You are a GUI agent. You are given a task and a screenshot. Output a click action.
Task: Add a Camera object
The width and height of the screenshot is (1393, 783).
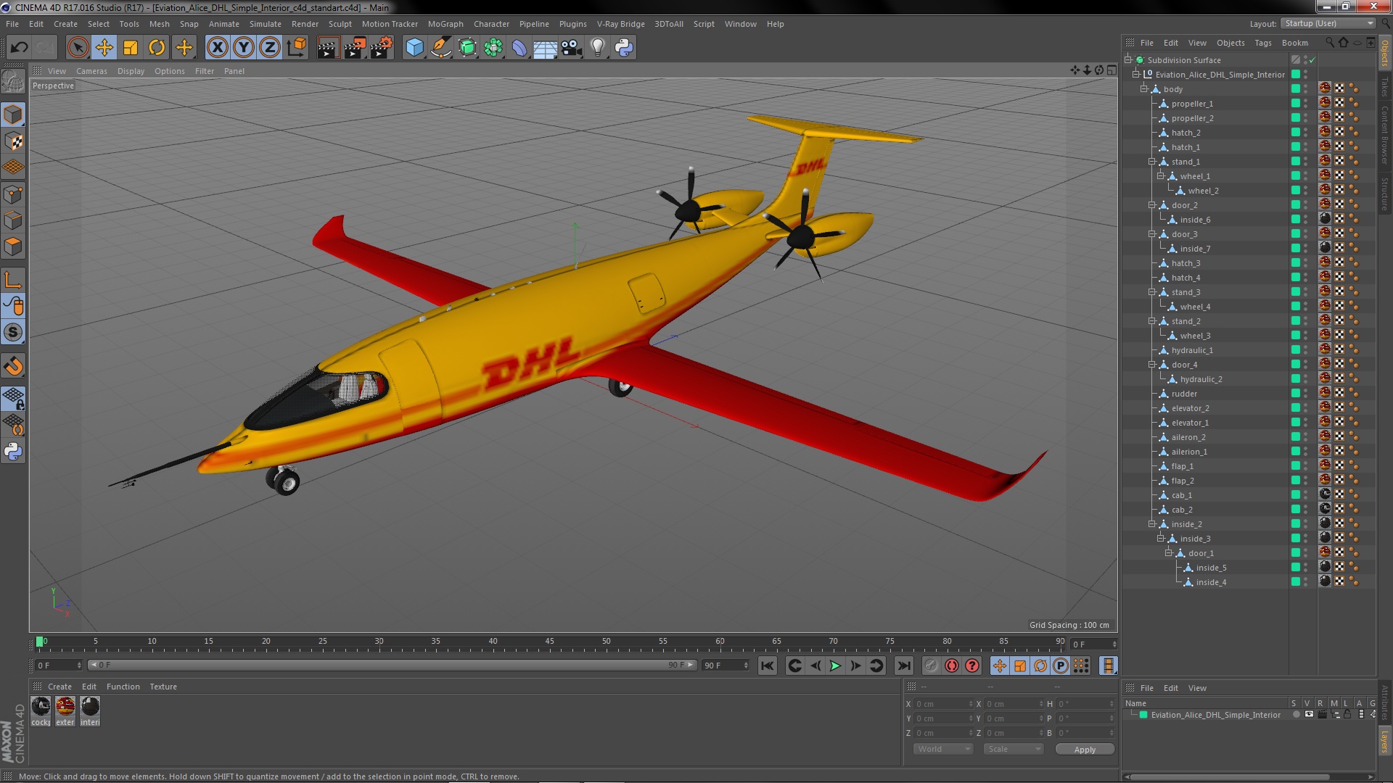[572, 48]
